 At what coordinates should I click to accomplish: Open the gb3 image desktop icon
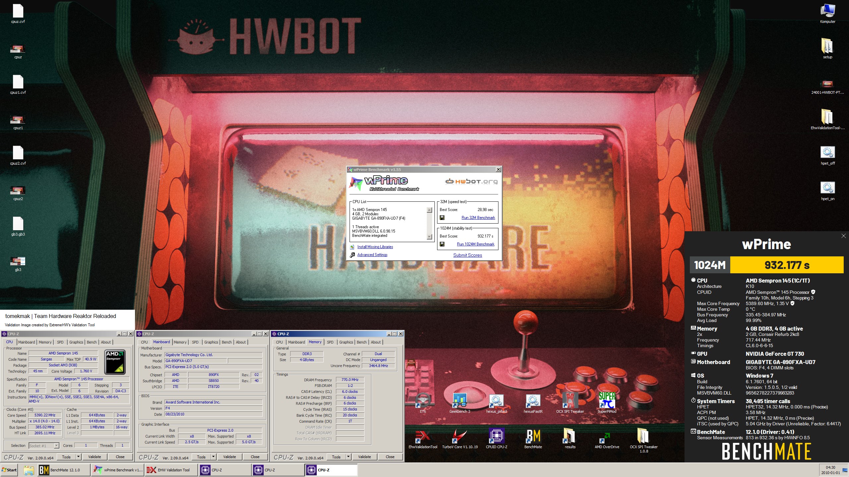(x=18, y=264)
